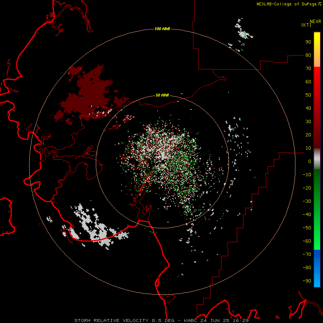Click the -10 knot scale label
Screen dimensions: 323x323
pyautogui.click(x=307, y=175)
